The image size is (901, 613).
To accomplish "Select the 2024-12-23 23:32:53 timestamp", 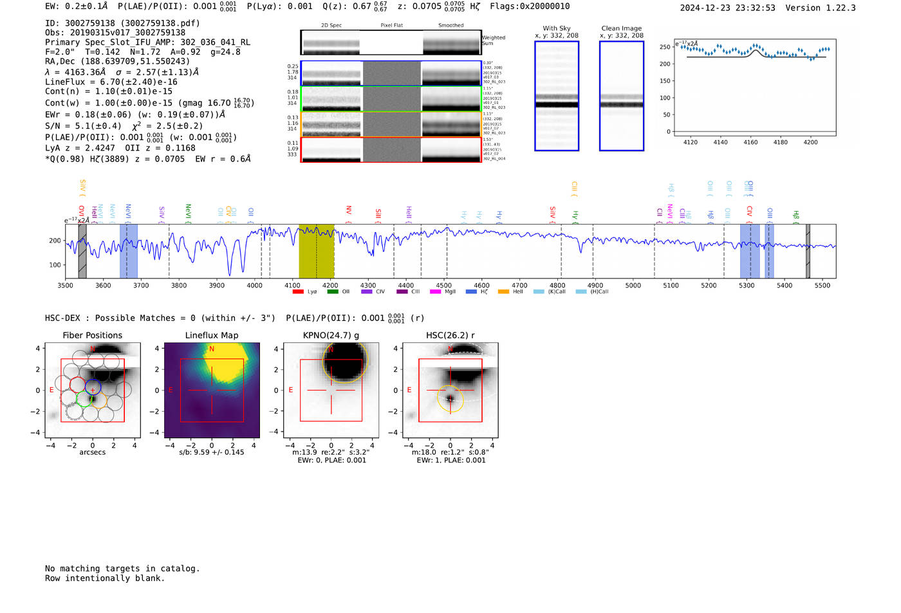I will (728, 8).
